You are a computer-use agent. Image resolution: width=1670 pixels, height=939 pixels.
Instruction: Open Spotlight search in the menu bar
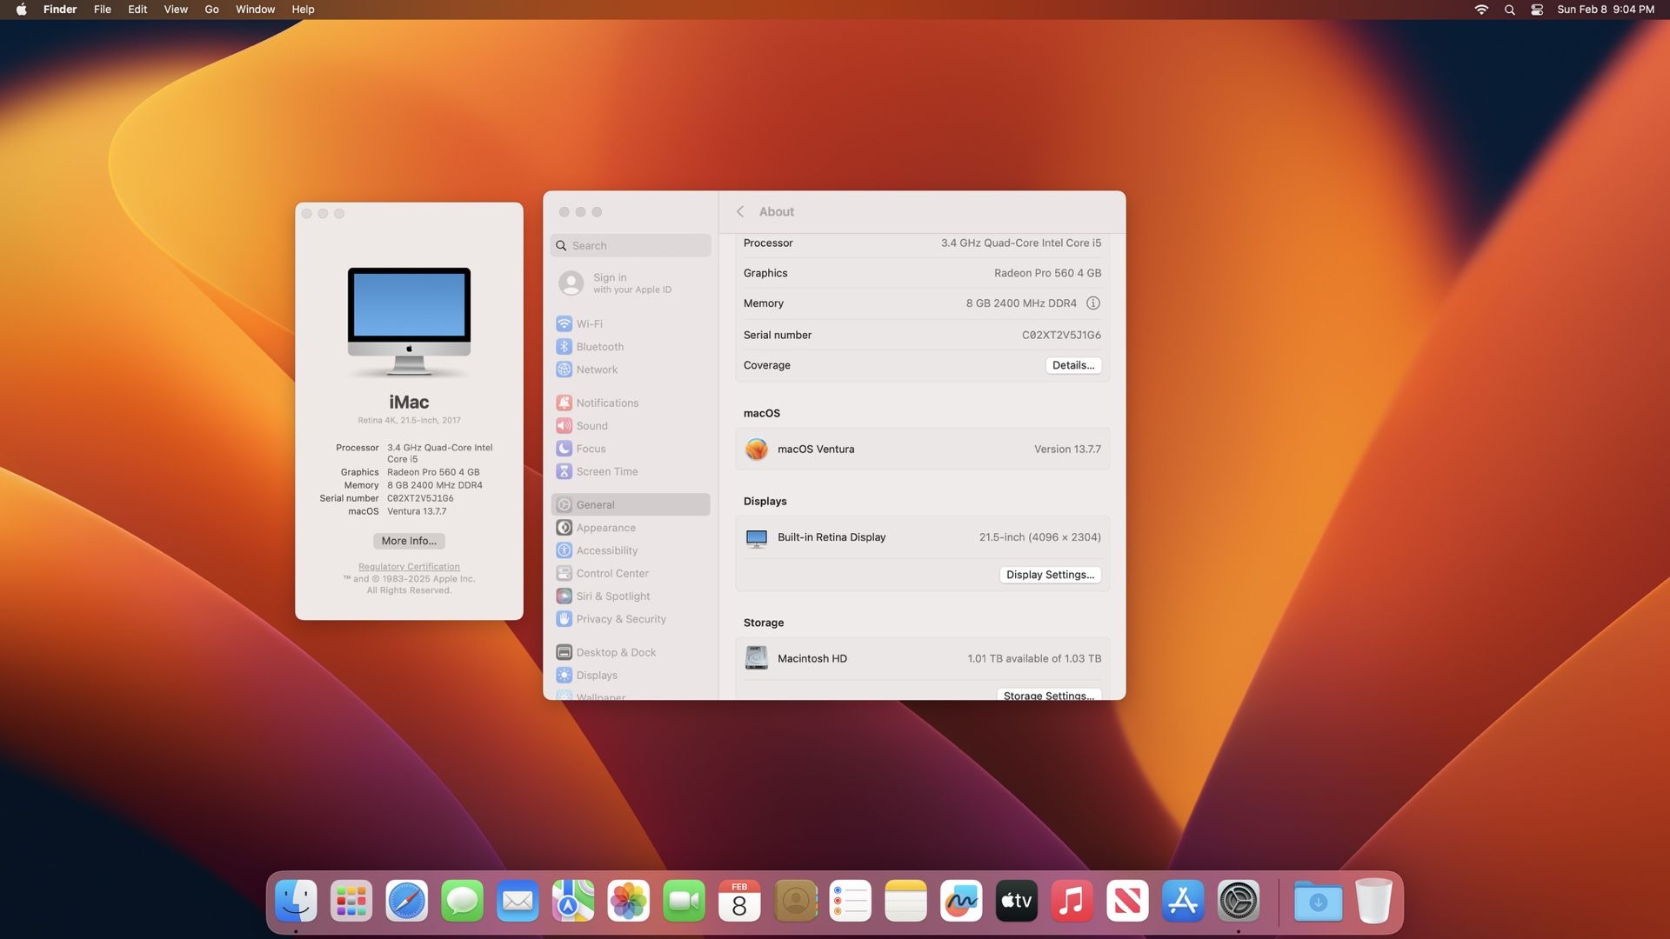(x=1510, y=10)
